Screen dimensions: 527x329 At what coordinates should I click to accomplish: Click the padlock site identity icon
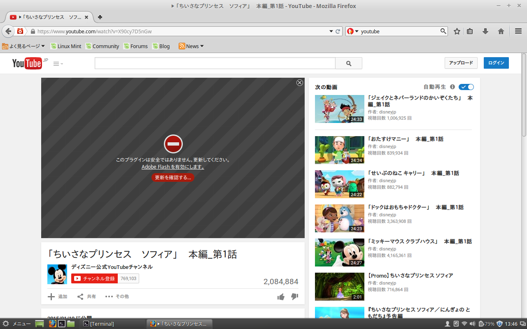coord(33,31)
